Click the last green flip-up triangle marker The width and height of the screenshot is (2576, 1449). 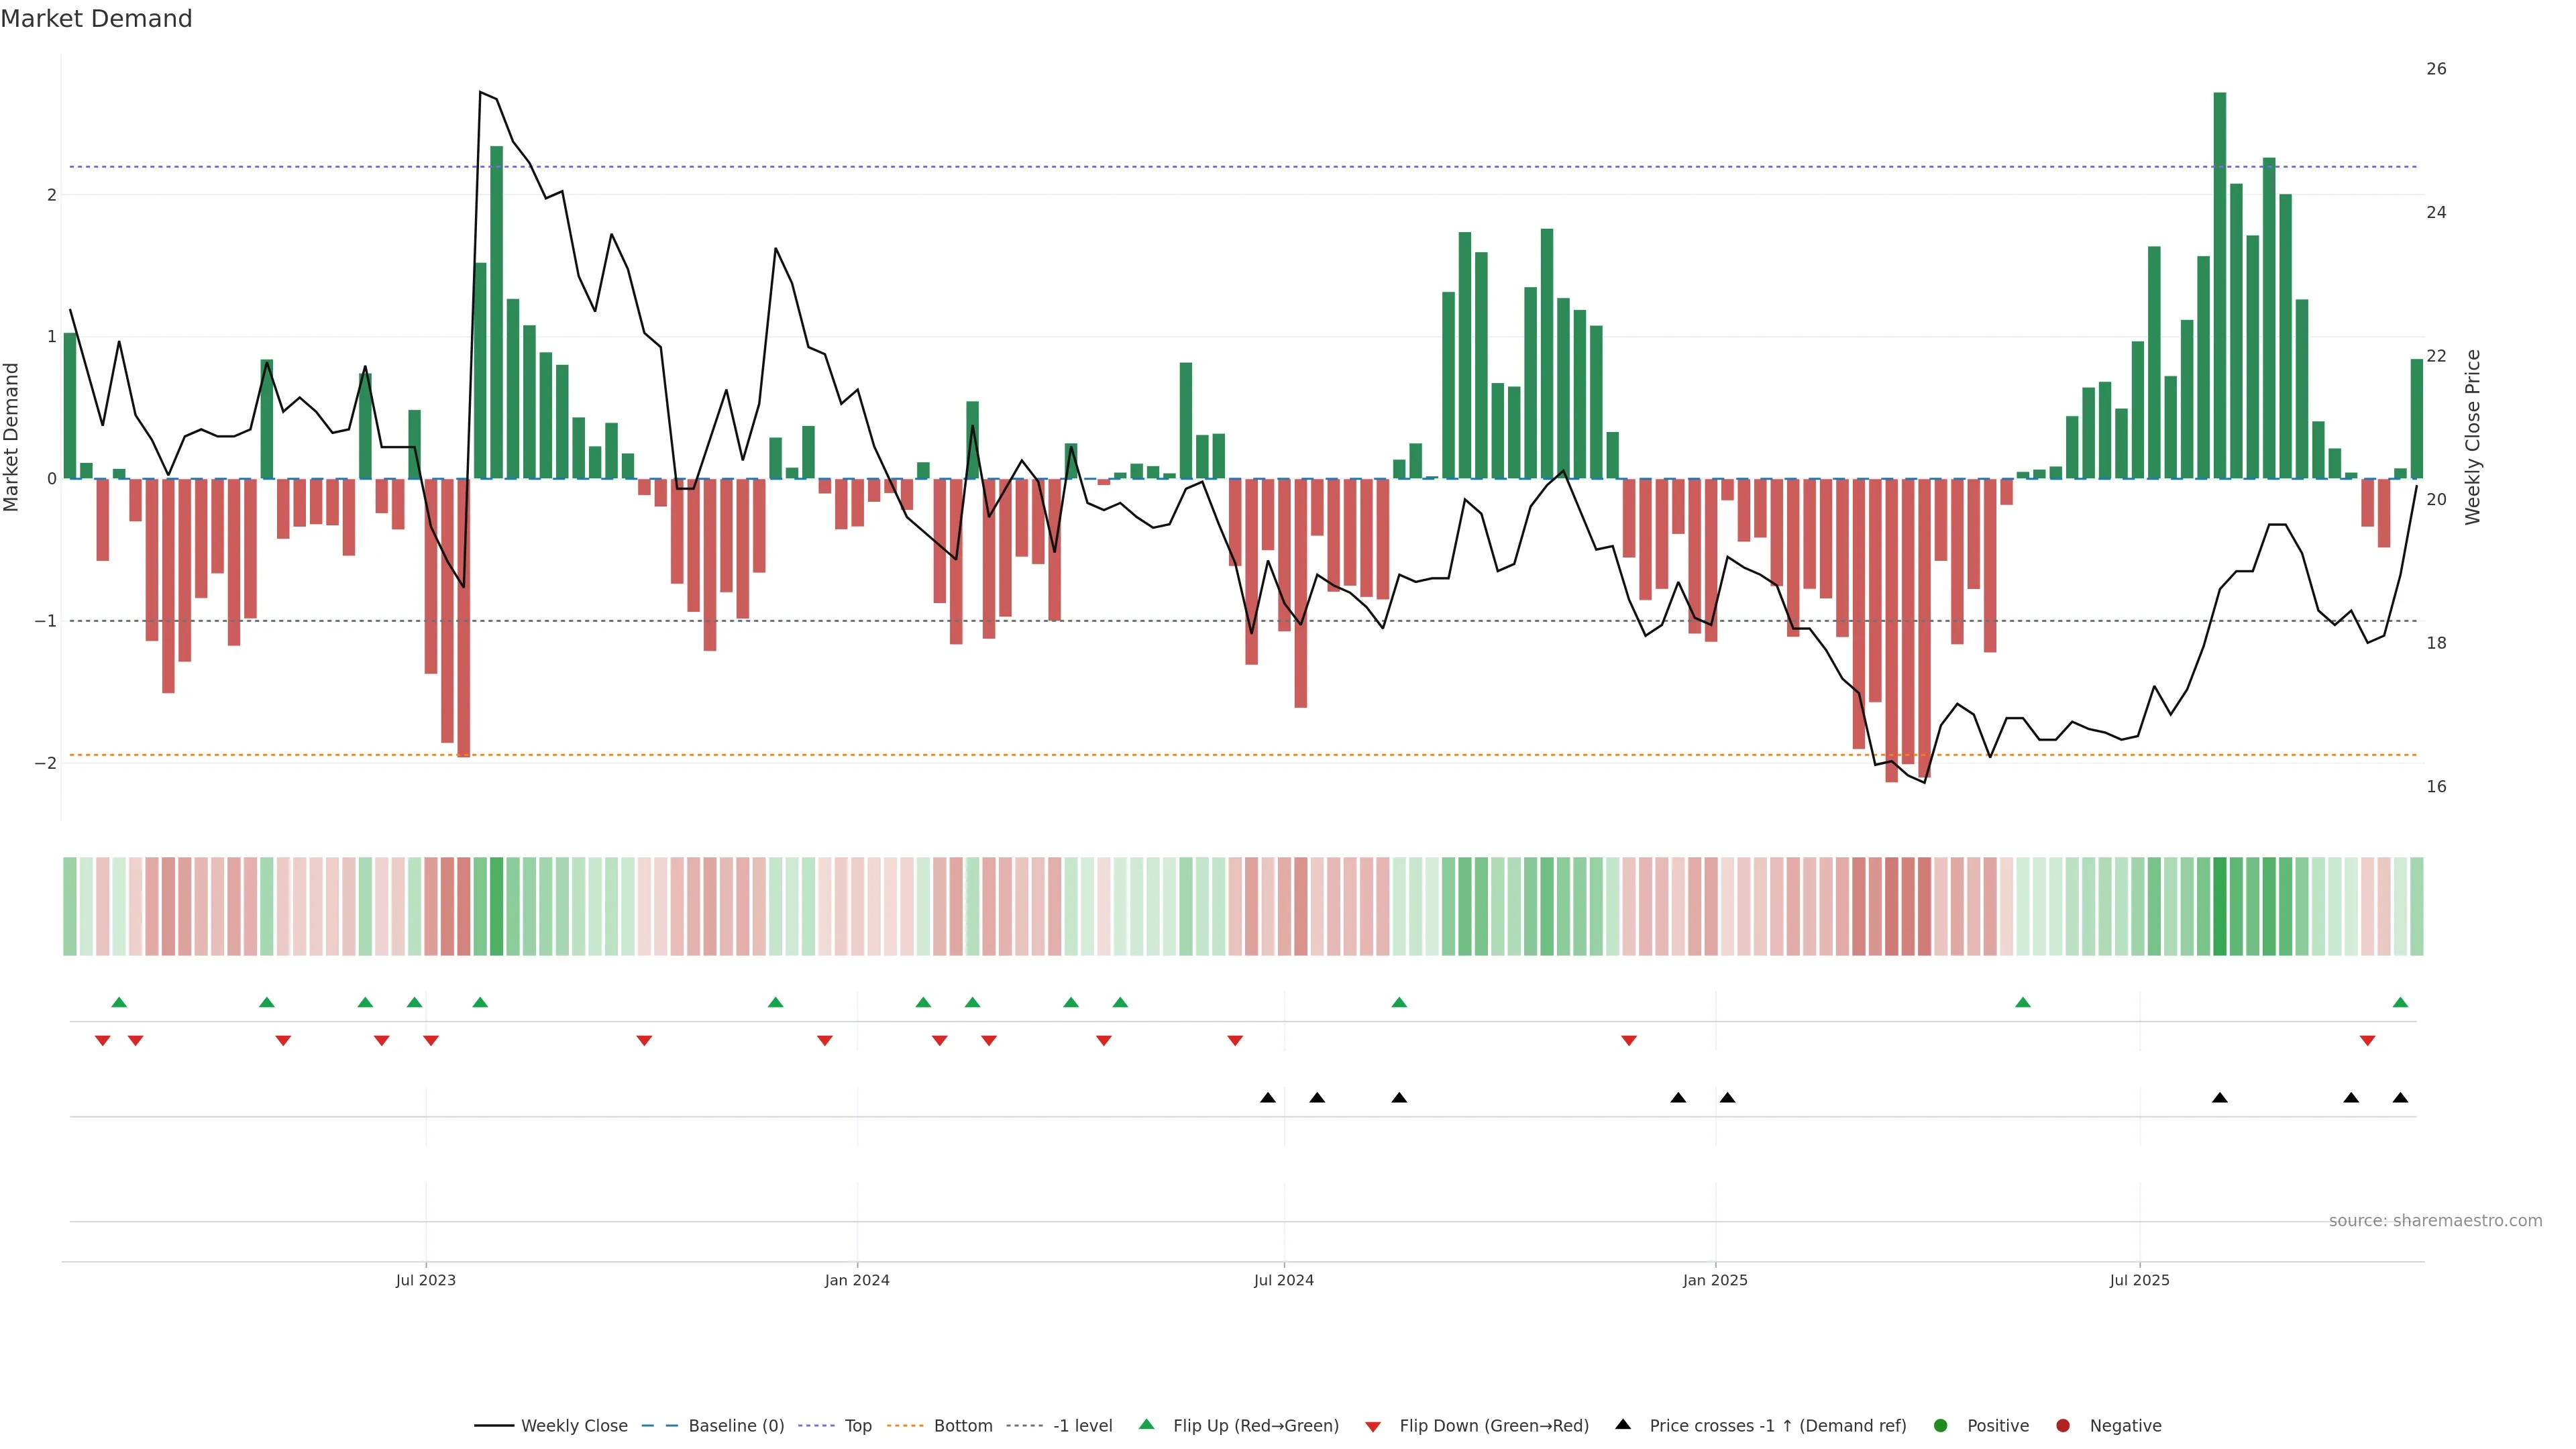point(2400,1002)
